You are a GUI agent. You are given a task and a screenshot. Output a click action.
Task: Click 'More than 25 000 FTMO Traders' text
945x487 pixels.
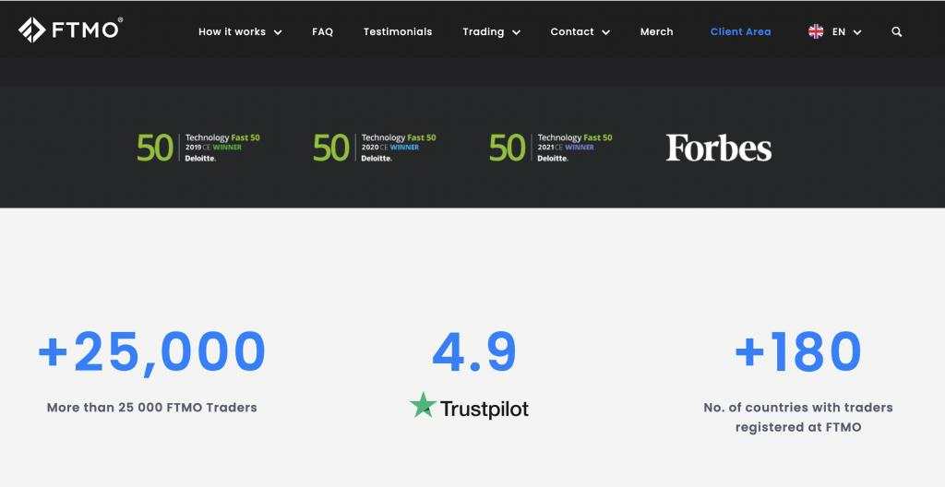point(152,408)
